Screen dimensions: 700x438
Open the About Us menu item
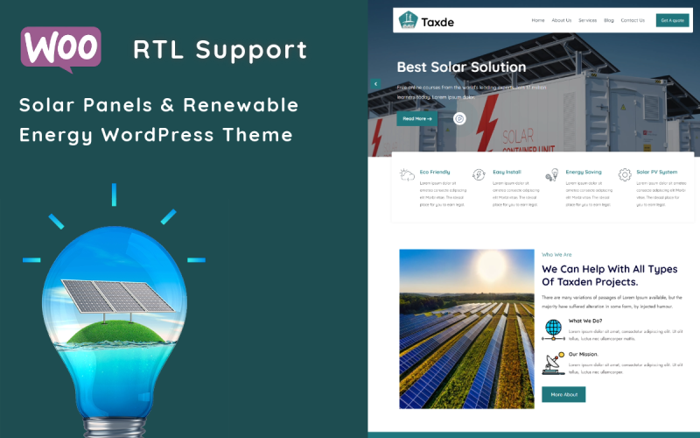click(x=562, y=20)
